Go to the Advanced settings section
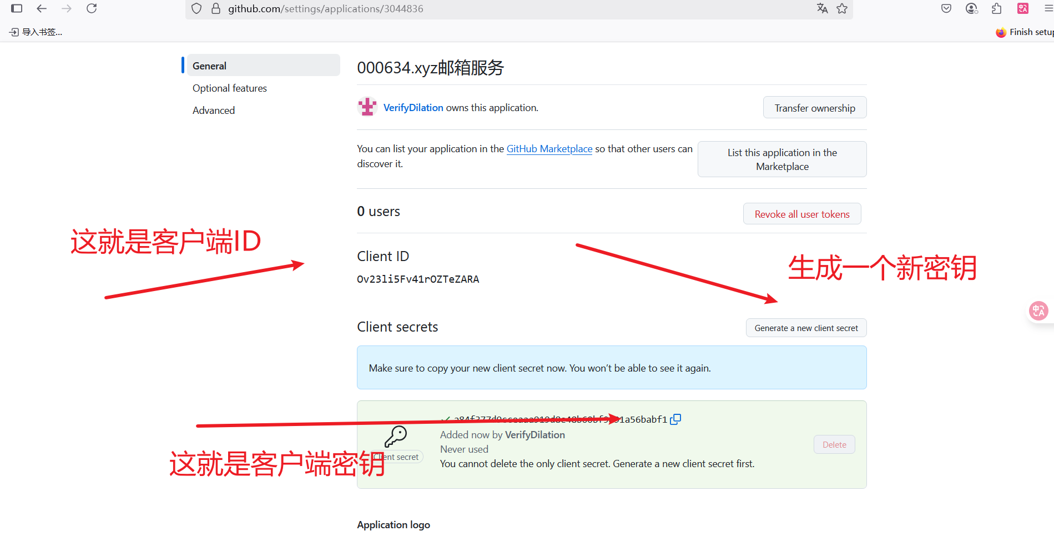The image size is (1054, 536). (214, 111)
